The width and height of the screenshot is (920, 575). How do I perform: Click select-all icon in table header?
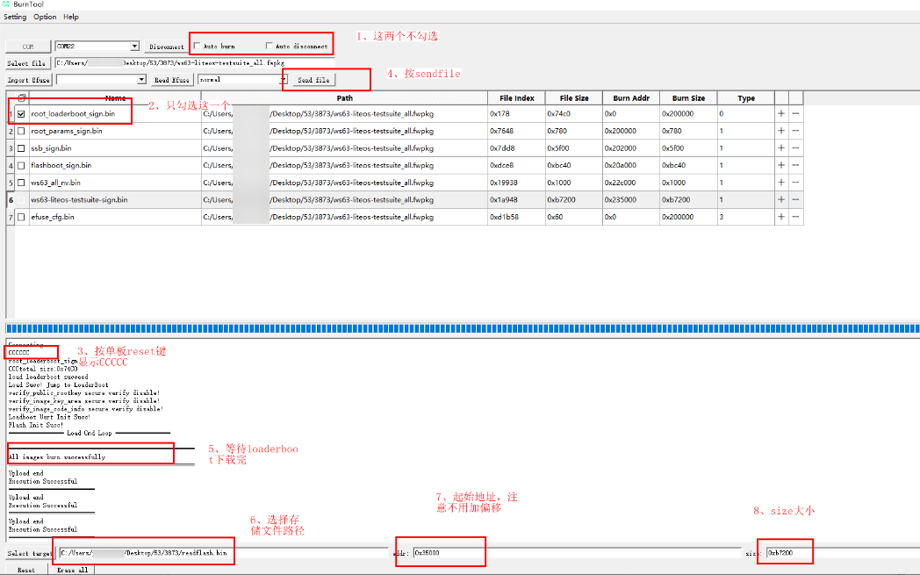(21, 98)
